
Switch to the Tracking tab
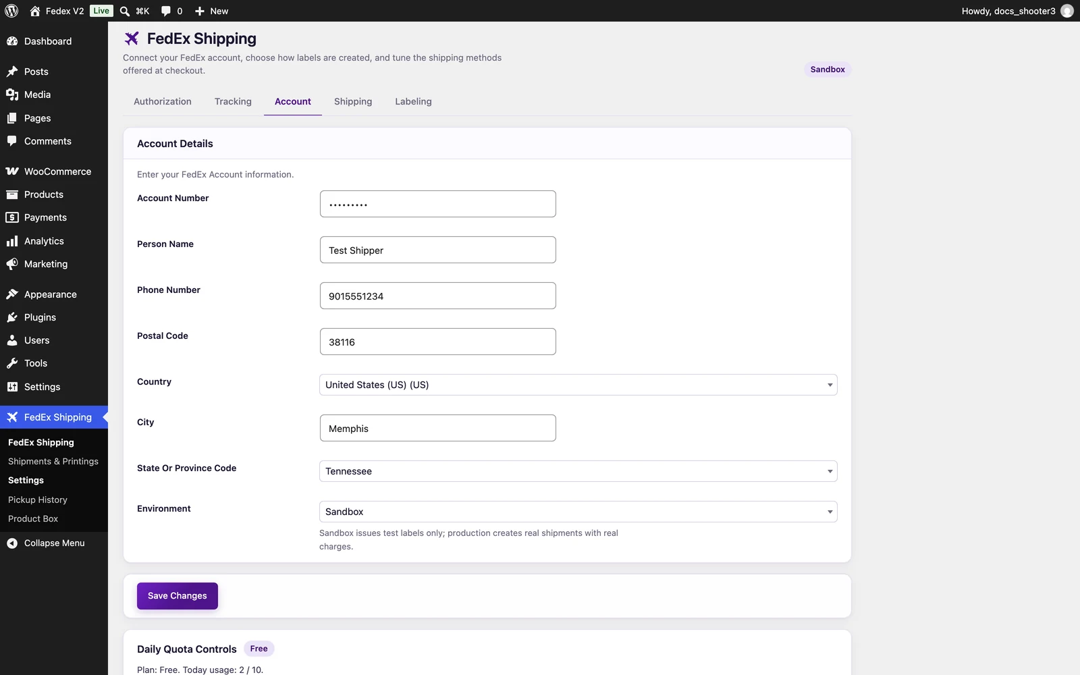pyautogui.click(x=233, y=101)
